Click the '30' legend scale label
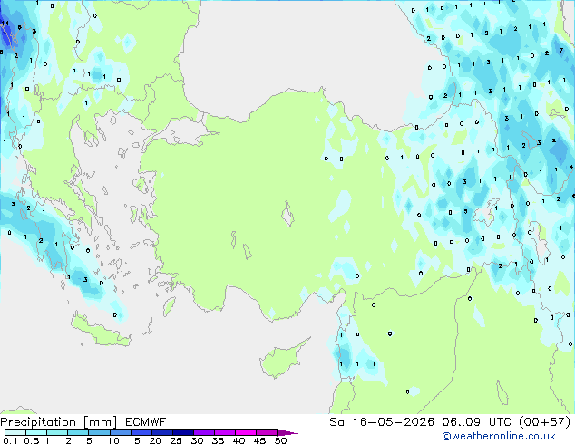 pyautogui.click(x=197, y=440)
